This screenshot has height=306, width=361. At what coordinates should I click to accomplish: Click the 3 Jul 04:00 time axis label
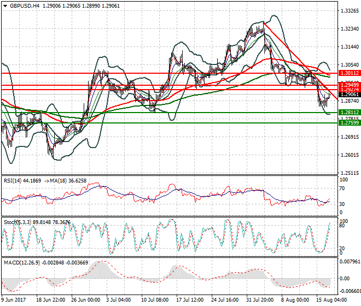click(118, 300)
